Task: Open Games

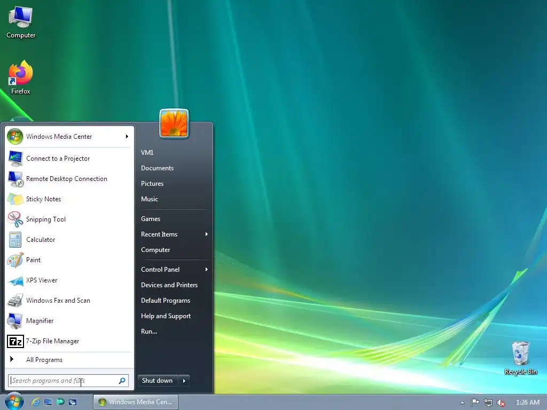Action: pyautogui.click(x=174, y=219)
